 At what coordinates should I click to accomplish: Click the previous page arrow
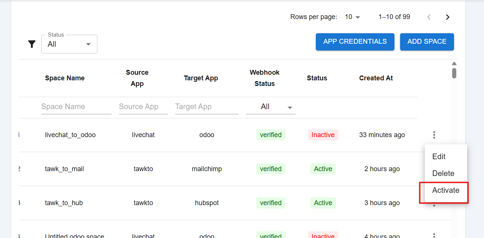(429, 17)
